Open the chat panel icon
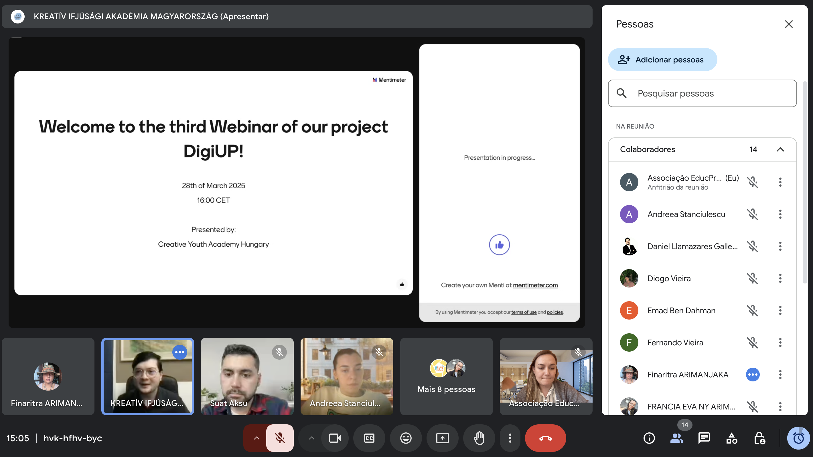Viewport: 813px width, 457px height. 704,438
